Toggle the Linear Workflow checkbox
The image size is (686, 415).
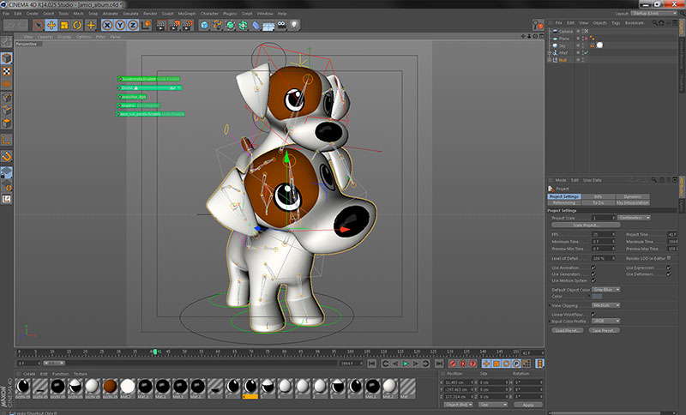coord(593,314)
